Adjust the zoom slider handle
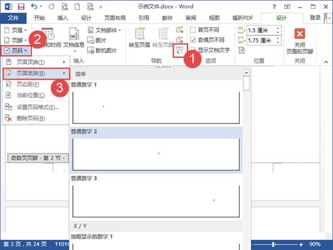Viewport: 333px width, 250px height. (273, 245)
